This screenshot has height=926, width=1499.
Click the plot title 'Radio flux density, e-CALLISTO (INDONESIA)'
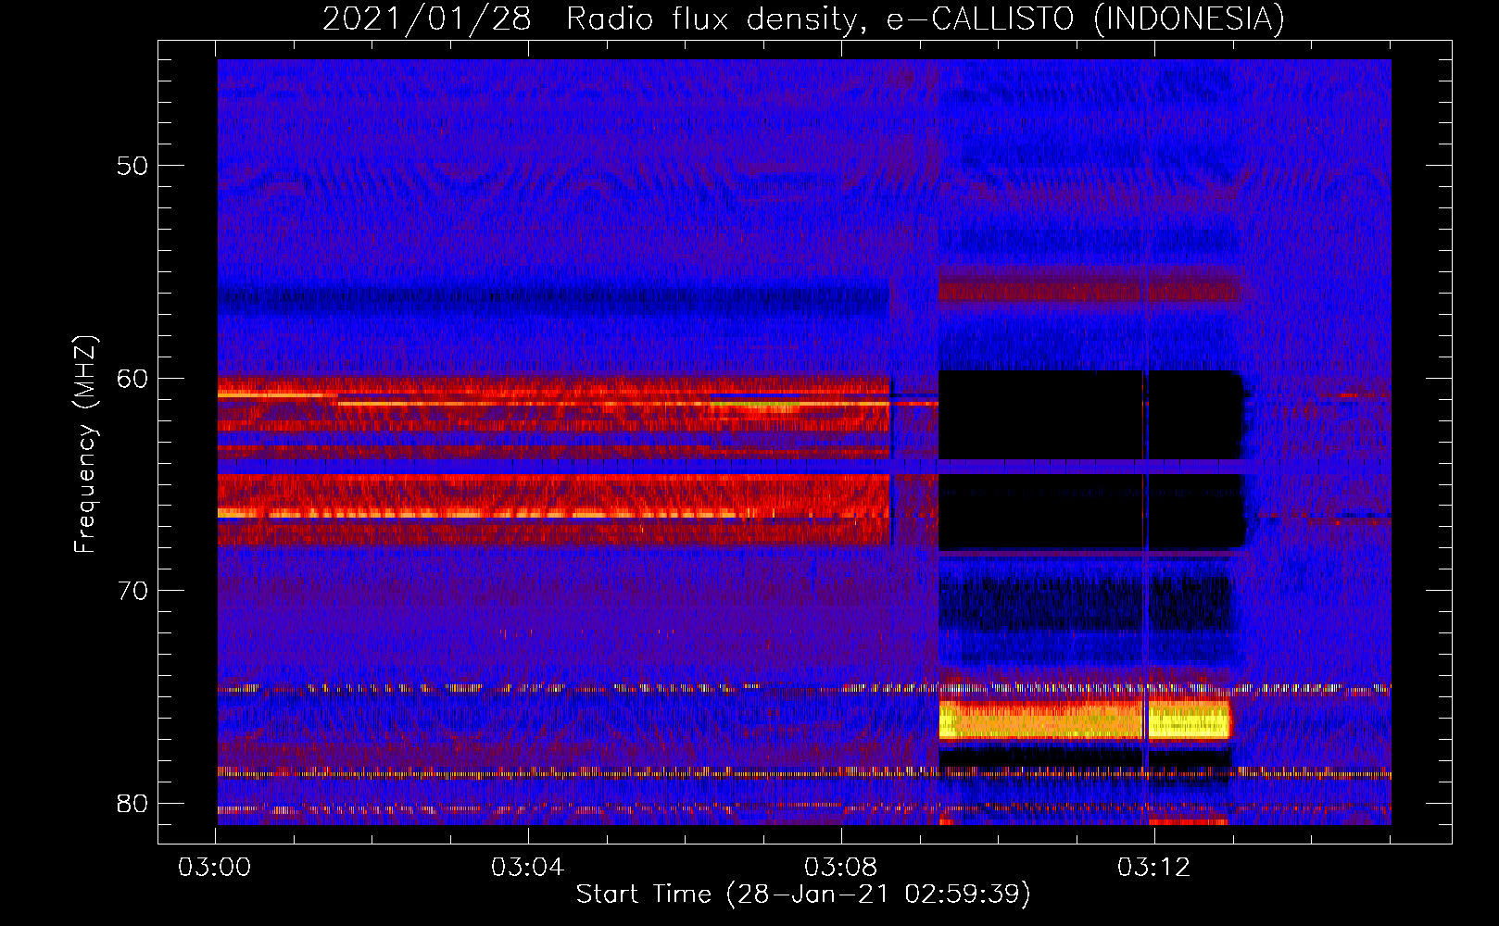(x=926, y=19)
